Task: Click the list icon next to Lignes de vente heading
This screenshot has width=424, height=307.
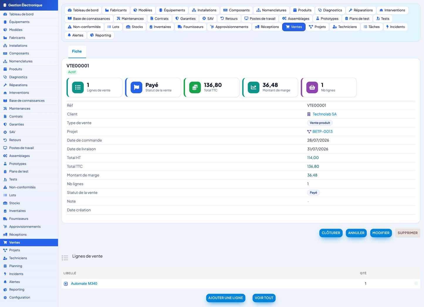Action: [65, 258]
